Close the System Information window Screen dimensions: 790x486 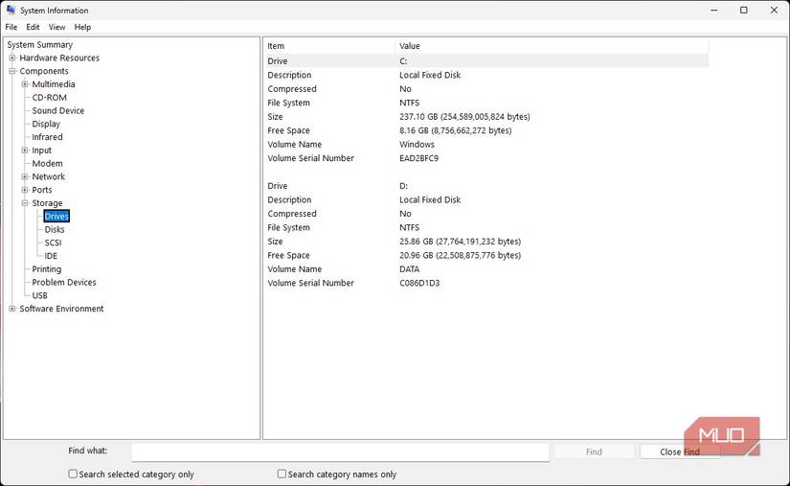774,11
